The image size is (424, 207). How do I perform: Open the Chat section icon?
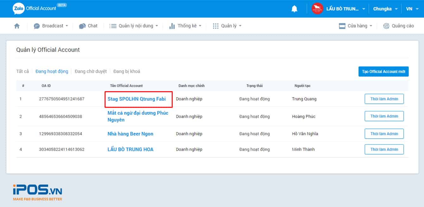click(82, 26)
